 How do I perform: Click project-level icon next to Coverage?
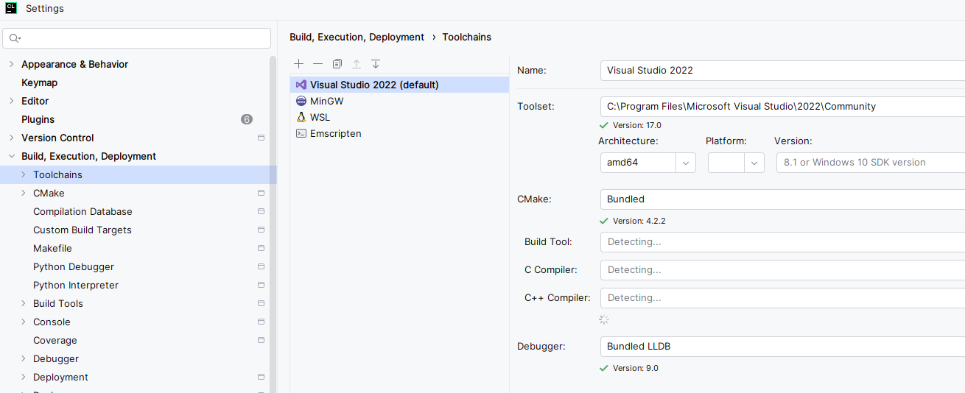[x=261, y=340]
